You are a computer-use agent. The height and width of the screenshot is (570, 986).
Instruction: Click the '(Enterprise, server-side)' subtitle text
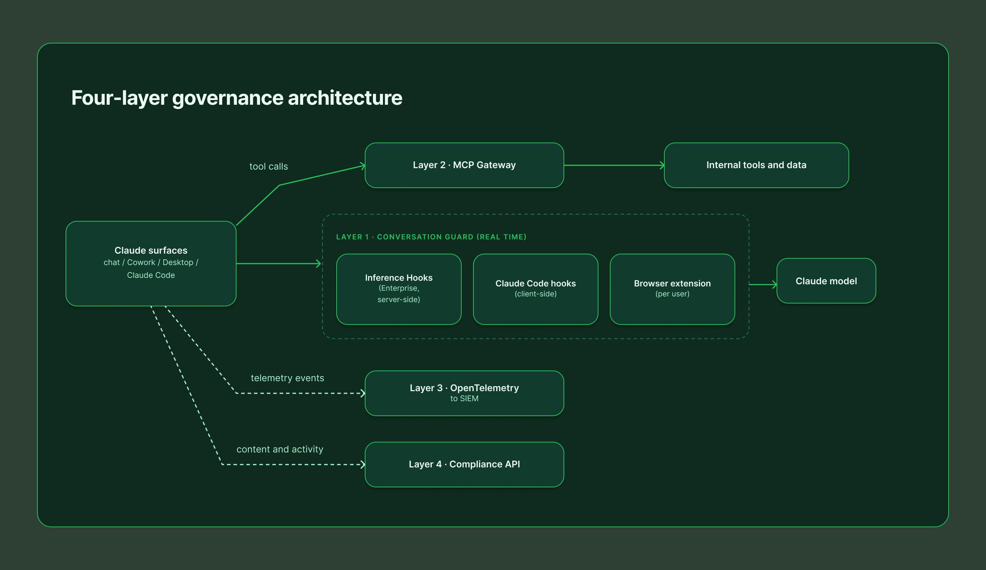click(x=399, y=294)
